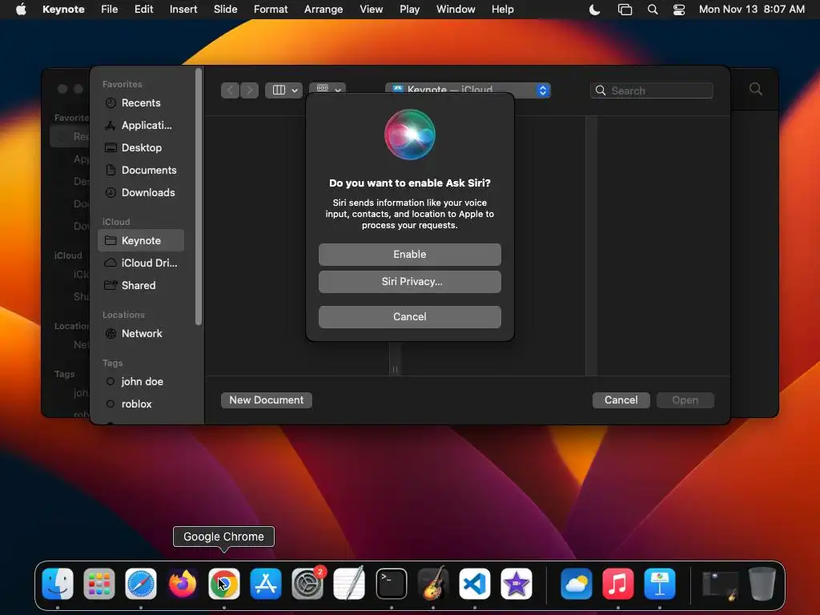820x615 pixels.
Task: Open iMovie from the dock
Action: tap(517, 584)
